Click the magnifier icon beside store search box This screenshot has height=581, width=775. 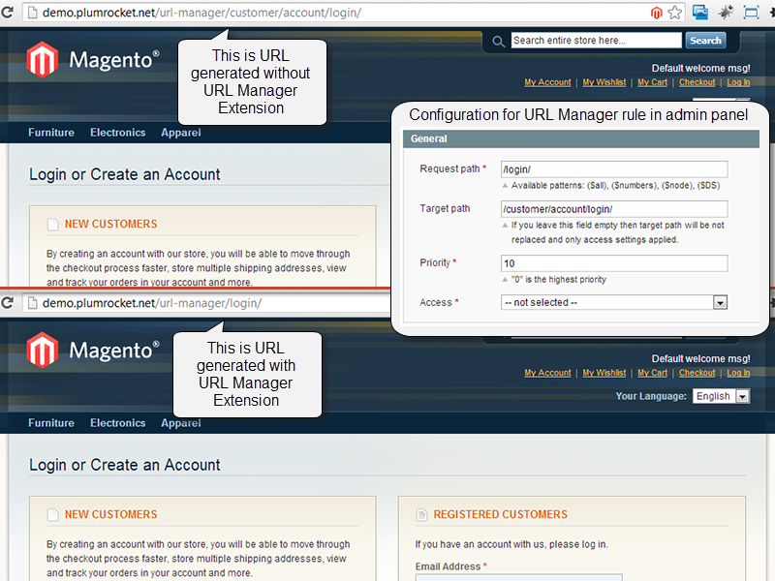tap(498, 41)
